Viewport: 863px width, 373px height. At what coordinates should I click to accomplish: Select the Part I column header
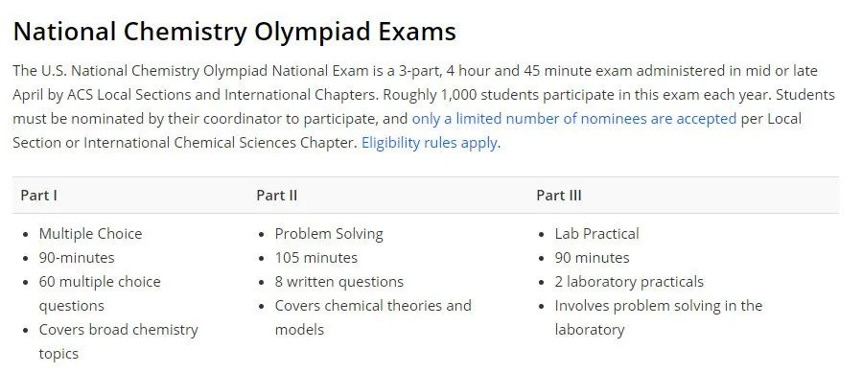(39, 196)
